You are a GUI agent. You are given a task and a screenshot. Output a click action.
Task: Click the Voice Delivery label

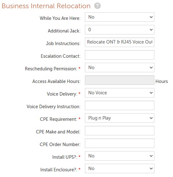pos(62,94)
